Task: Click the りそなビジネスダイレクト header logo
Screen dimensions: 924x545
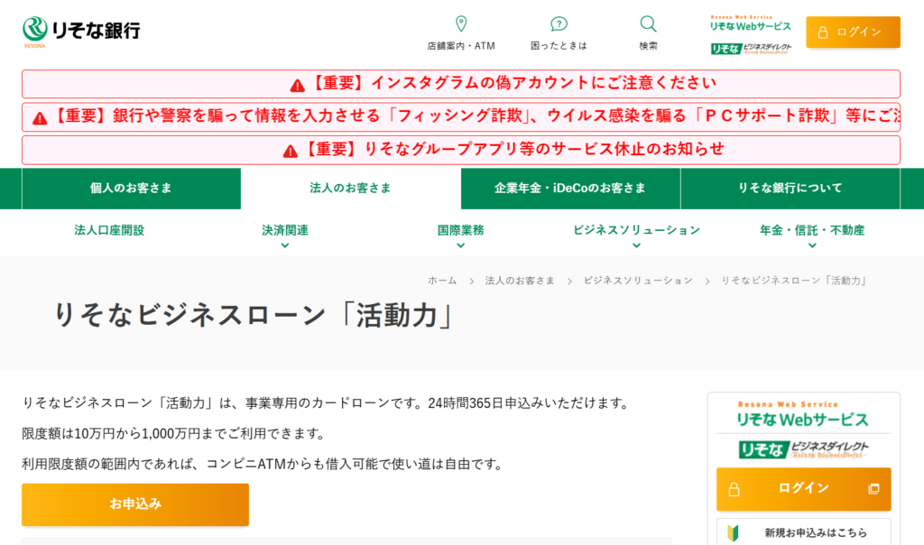Action: [x=751, y=49]
